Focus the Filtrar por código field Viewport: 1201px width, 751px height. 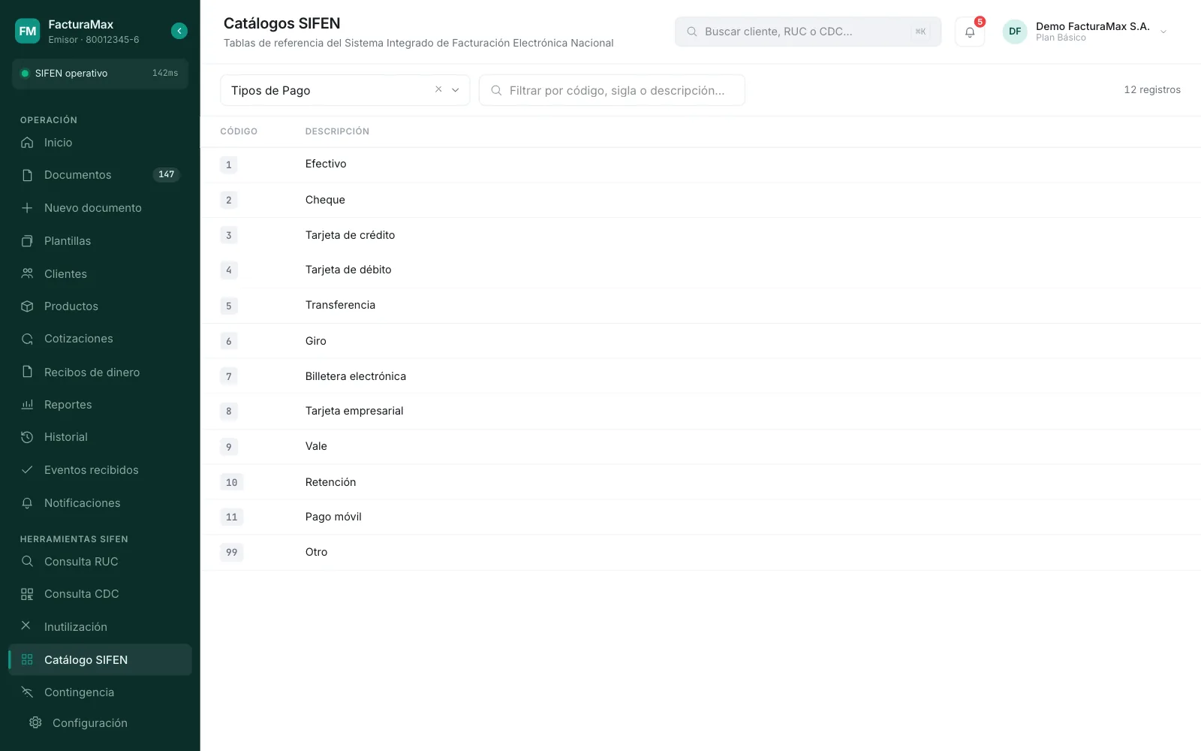point(612,90)
